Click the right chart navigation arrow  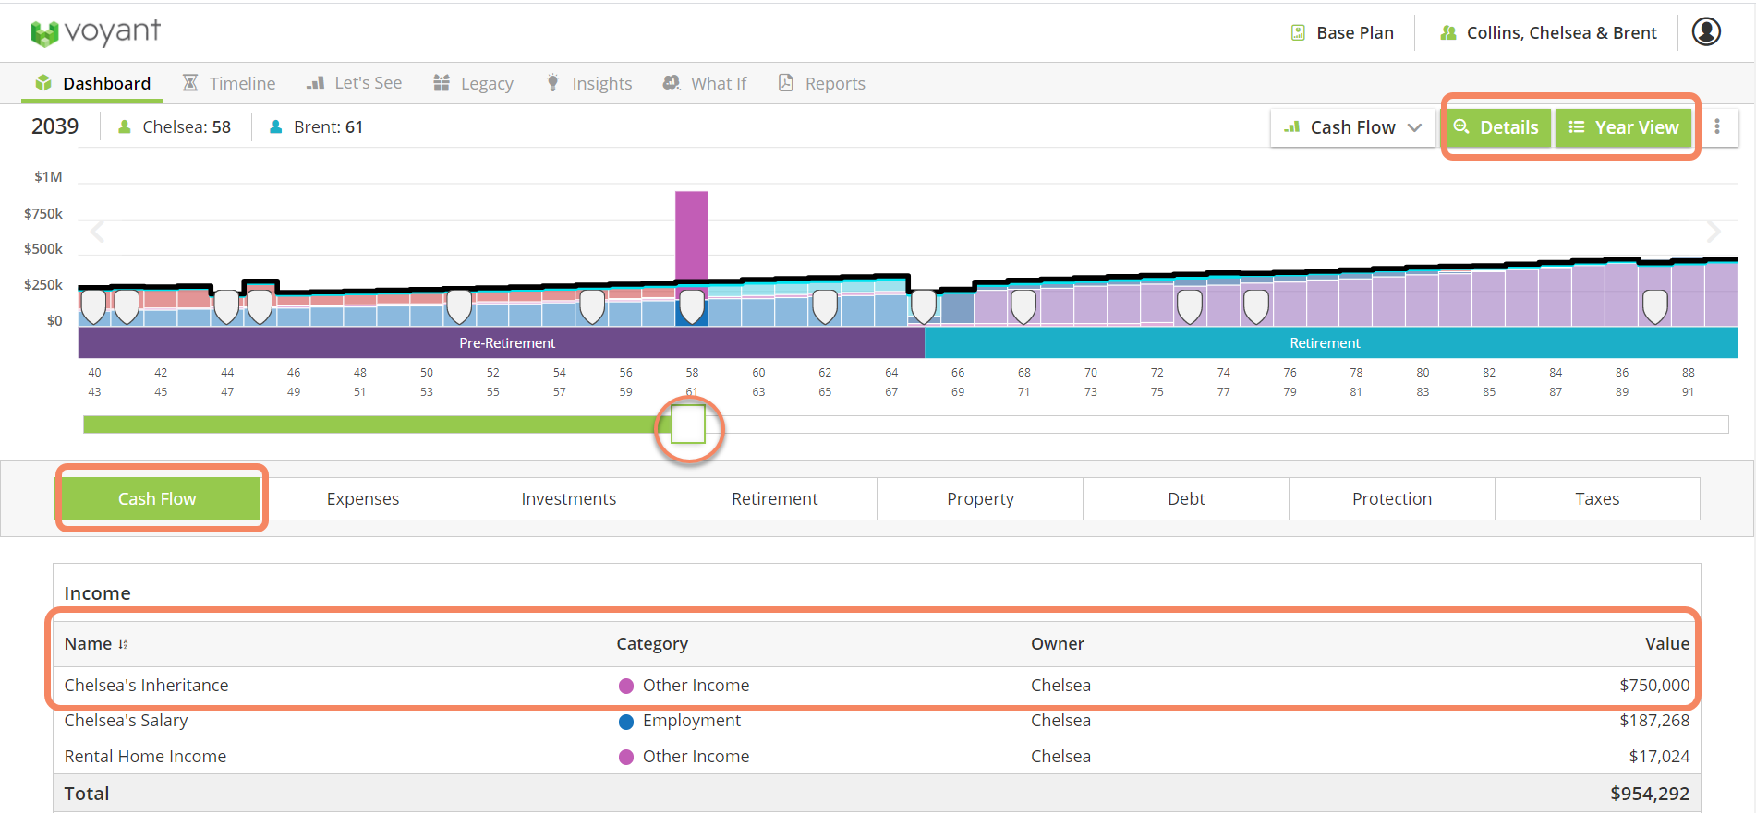pos(1713,232)
